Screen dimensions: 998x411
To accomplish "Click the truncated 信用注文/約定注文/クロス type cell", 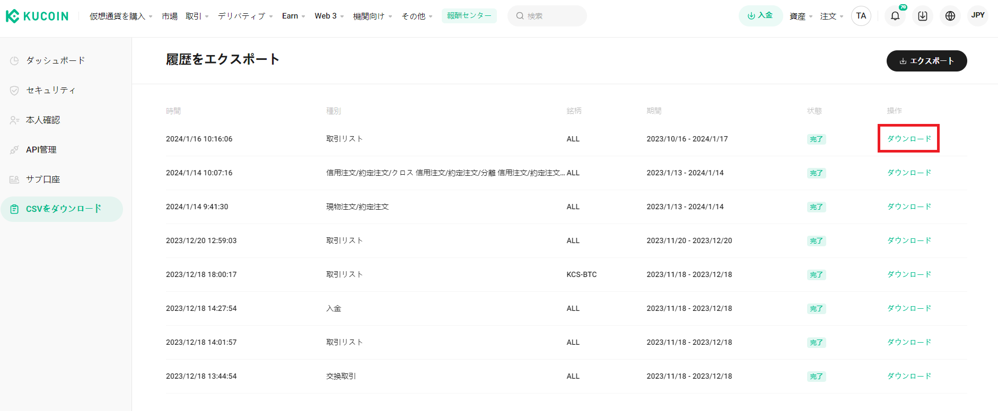I will [x=445, y=173].
